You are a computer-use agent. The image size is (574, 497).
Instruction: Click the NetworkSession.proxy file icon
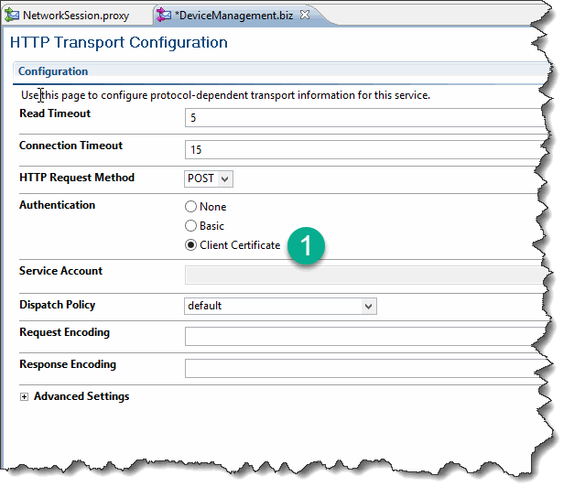point(11,16)
